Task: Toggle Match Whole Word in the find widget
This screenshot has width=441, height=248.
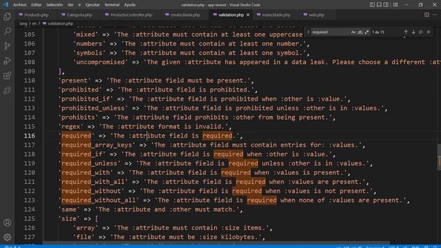Action: tap(360, 32)
